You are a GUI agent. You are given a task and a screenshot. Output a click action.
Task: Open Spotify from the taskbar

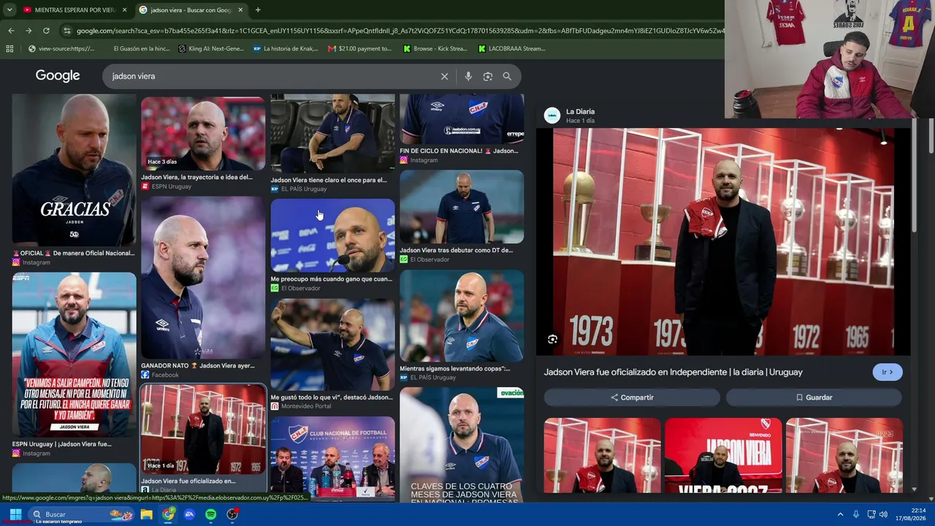click(x=210, y=514)
